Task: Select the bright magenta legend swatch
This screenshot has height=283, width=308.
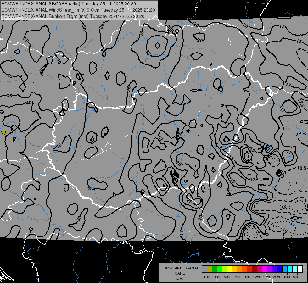Action: pyautogui.click(x=265, y=269)
